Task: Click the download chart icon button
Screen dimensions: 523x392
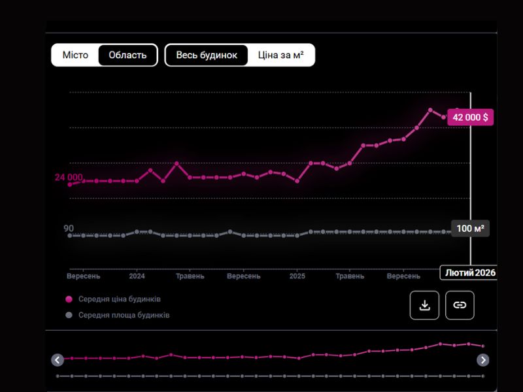Action: tap(424, 305)
